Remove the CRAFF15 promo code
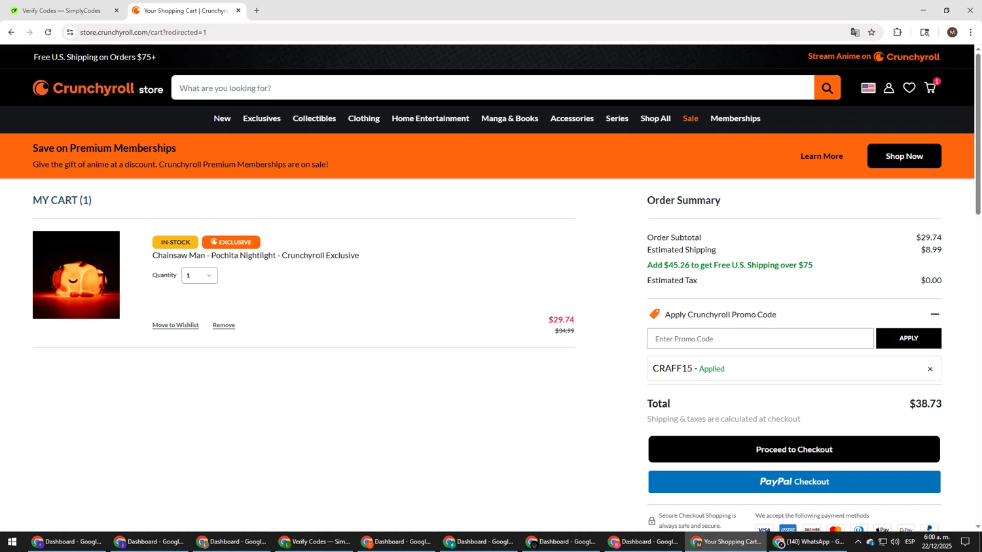The width and height of the screenshot is (982, 552). (x=930, y=369)
